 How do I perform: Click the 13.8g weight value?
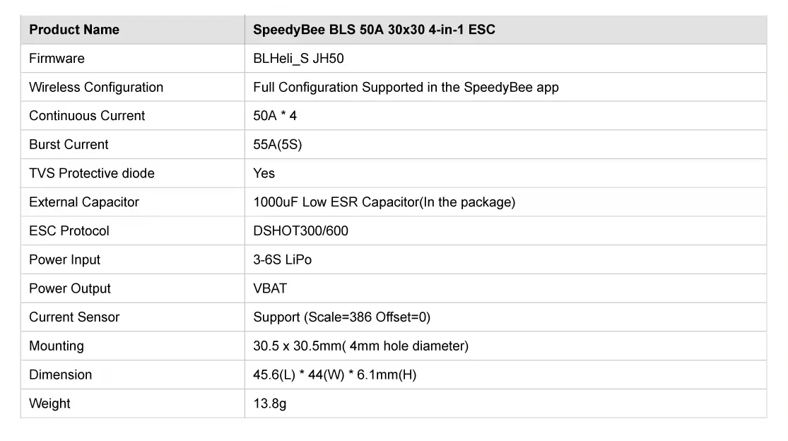tap(269, 404)
